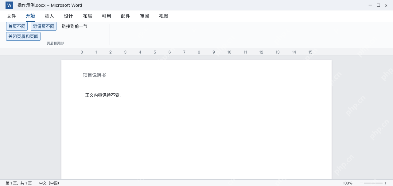Click the language indicator 中文 (中国)

(49, 183)
